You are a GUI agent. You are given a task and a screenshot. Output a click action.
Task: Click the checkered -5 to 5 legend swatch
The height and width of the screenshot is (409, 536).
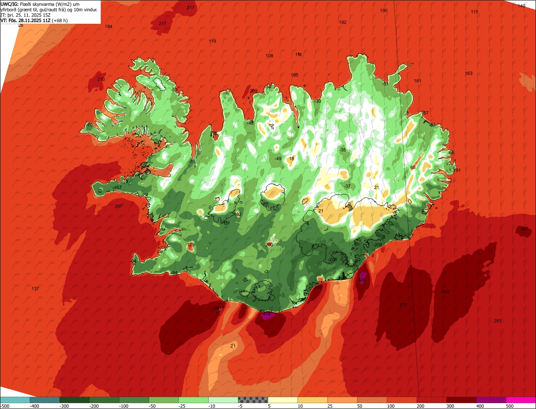[253, 400]
